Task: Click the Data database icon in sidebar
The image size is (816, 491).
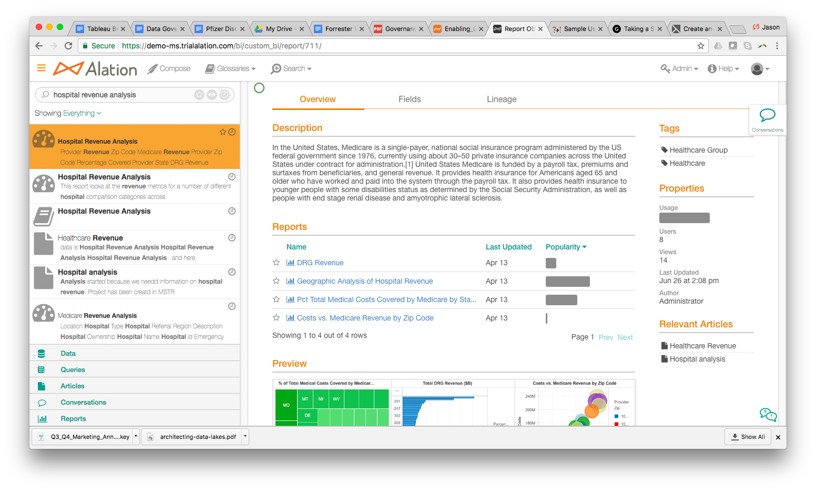Action: pos(42,354)
